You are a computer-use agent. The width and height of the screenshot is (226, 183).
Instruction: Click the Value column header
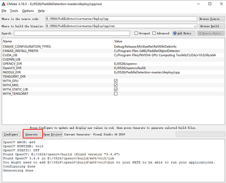[x=118, y=41]
